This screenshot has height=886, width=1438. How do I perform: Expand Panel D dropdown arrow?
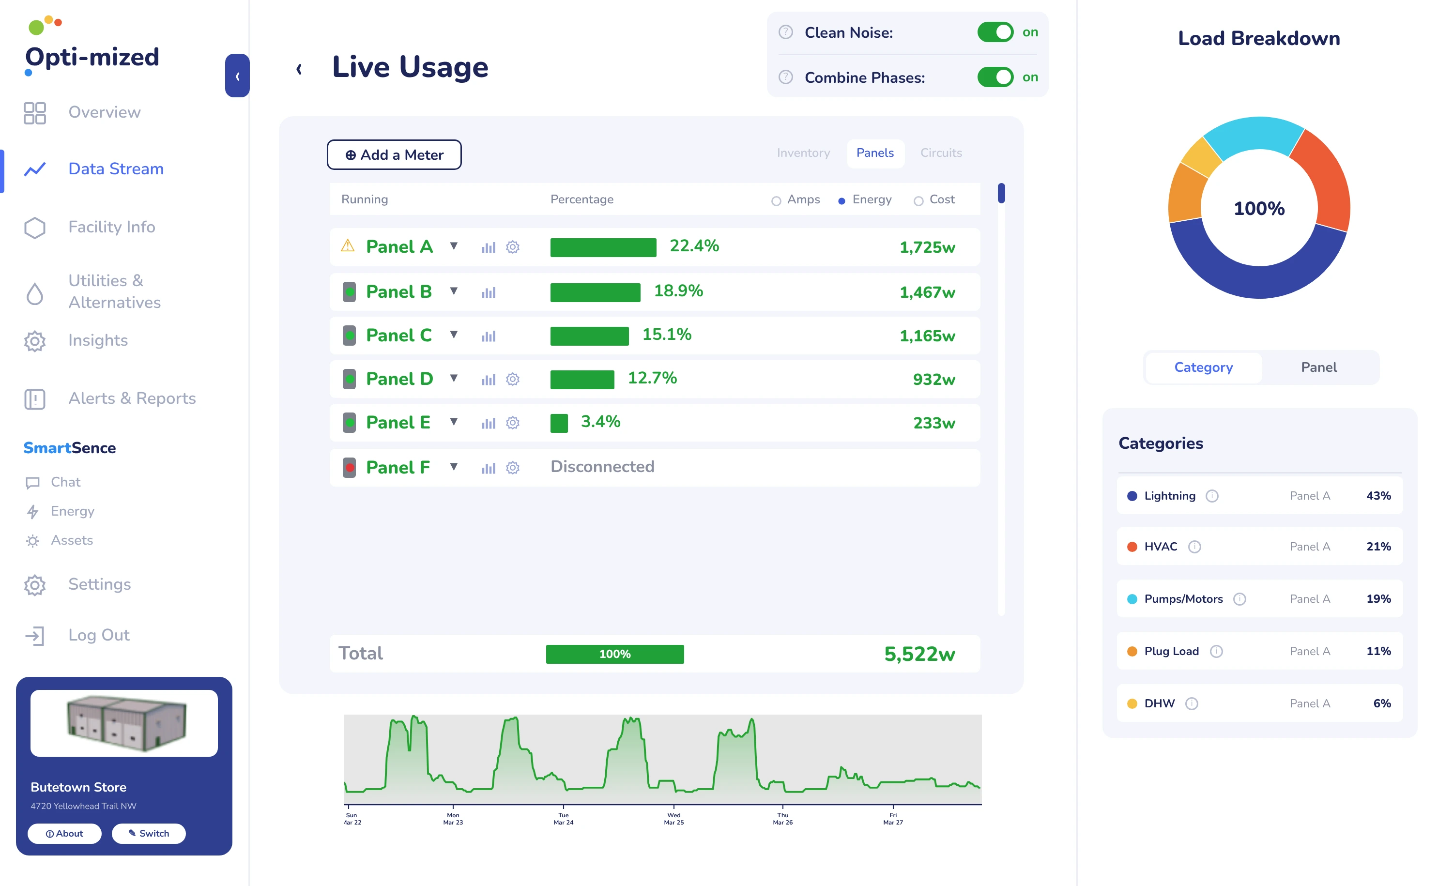[x=454, y=378]
